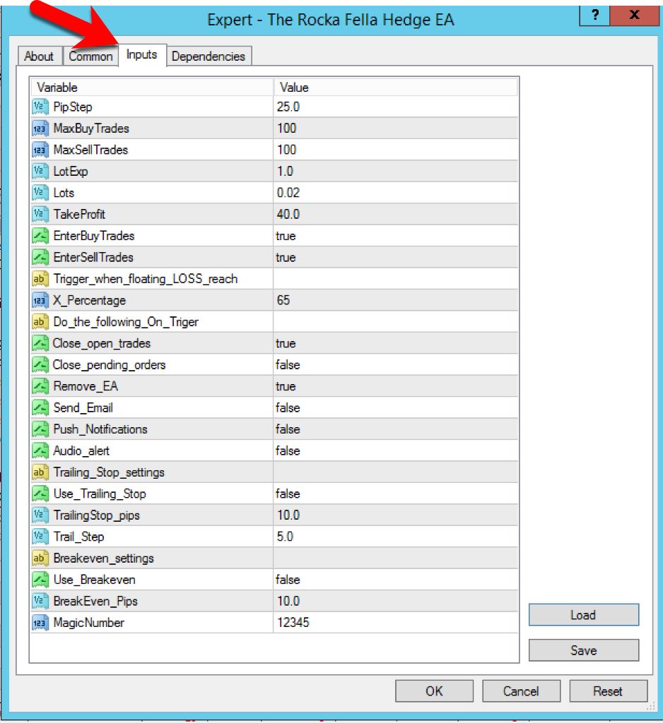Select the Breakeven_settings variable name
The image size is (663, 723).
coord(103,558)
